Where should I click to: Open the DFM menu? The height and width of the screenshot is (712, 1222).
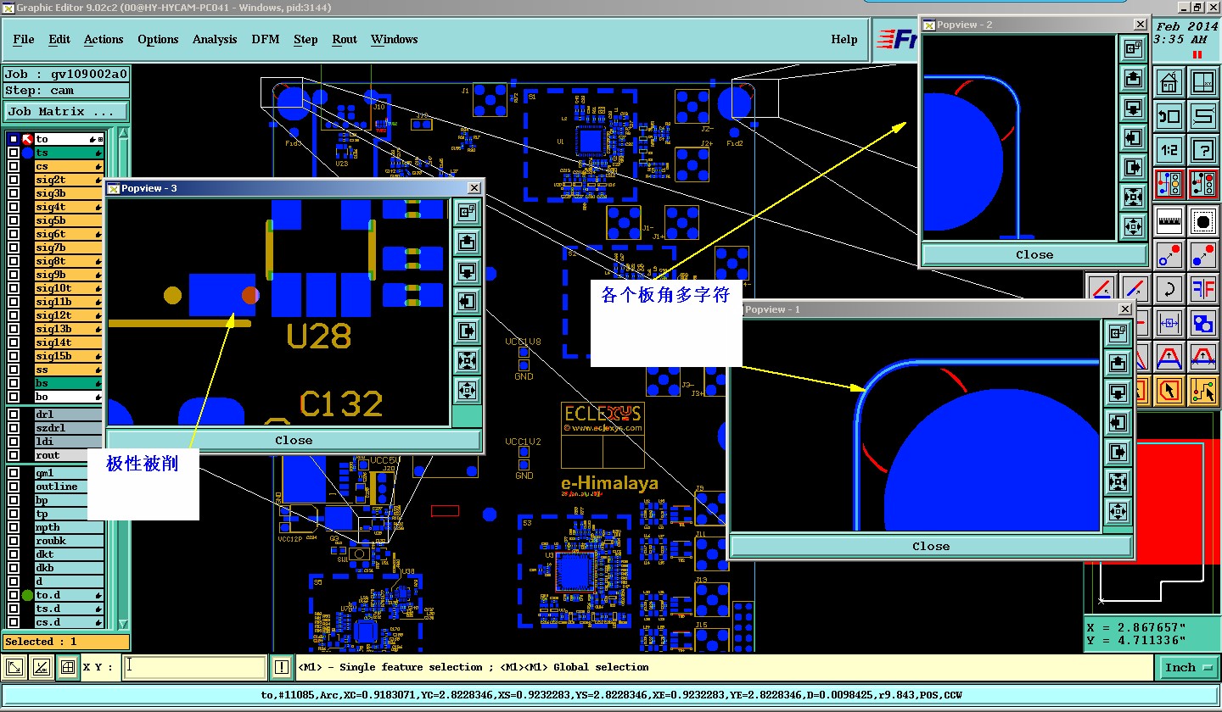(264, 39)
